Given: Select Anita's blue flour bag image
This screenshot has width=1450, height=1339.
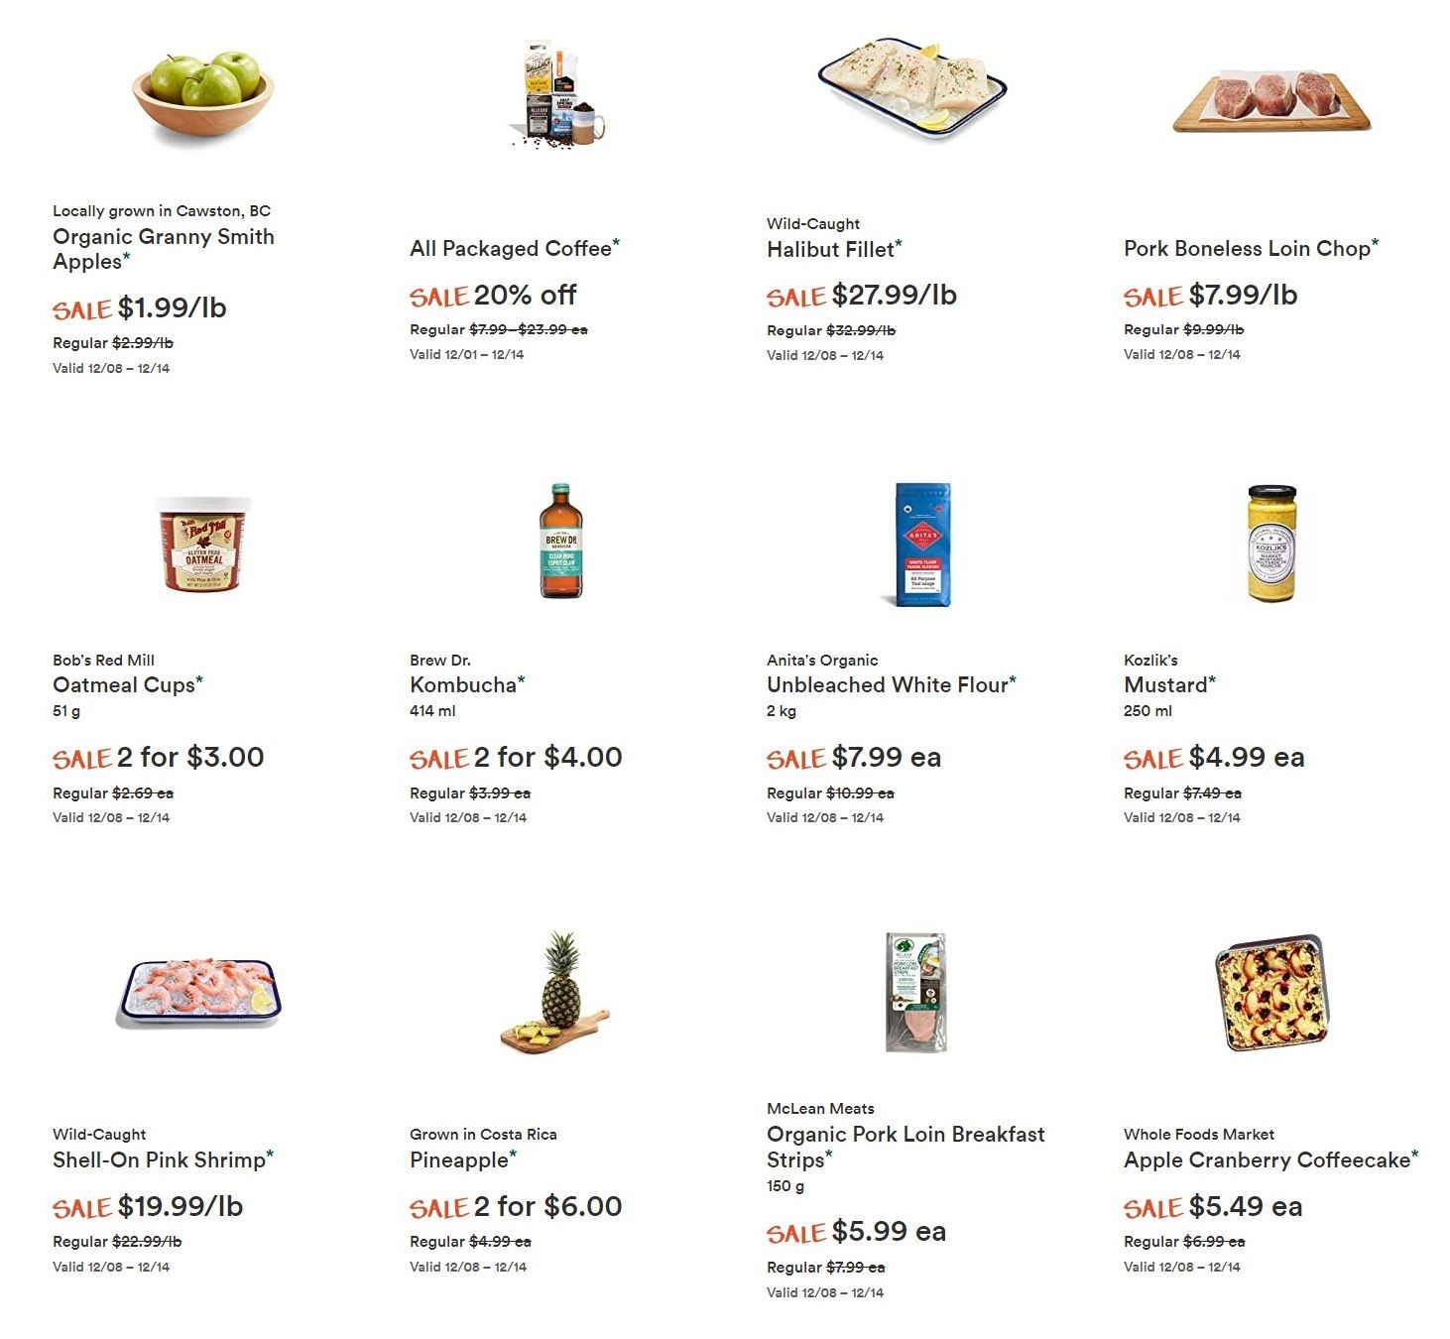Looking at the screenshot, I should (919, 545).
